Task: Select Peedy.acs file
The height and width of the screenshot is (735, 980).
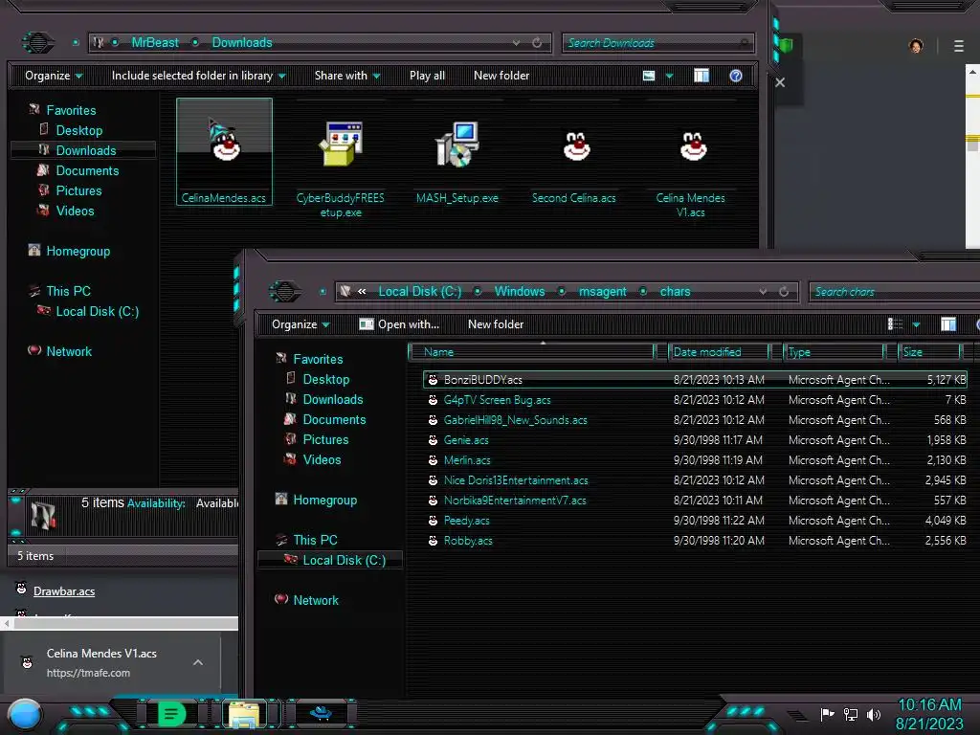Action: pyautogui.click(x=695, y=521)
